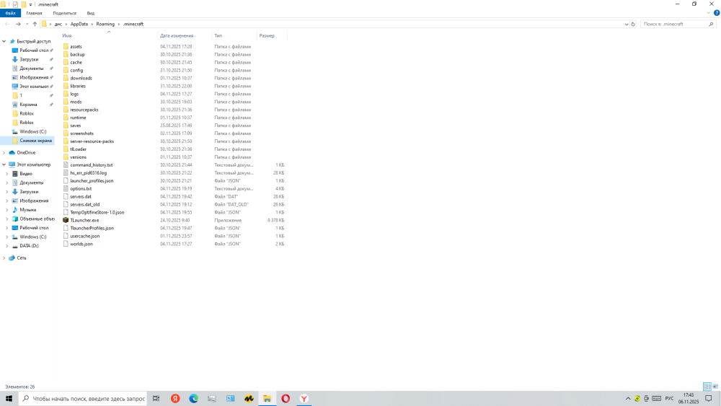Open Windows Start menu
The width and height of the screenshot is (721, 406).
pos(9,399)
